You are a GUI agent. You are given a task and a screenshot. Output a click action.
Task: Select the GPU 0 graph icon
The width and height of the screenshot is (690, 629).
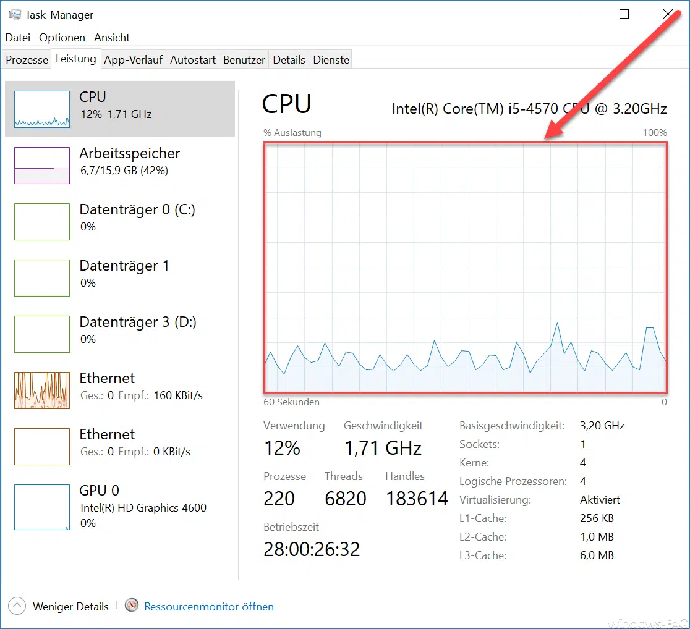pos(41,507)
